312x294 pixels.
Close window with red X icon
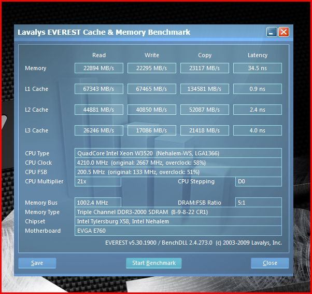[283, 32]
